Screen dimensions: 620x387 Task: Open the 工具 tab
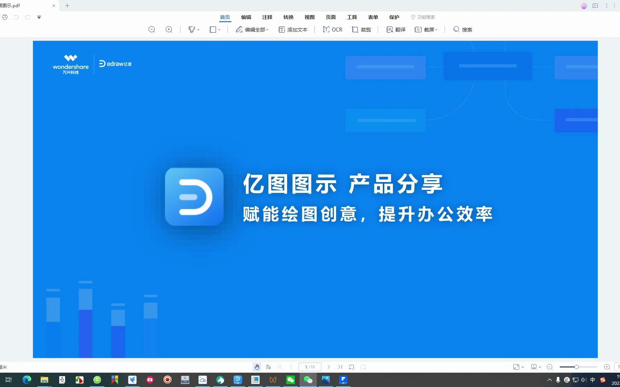[352, 17]
